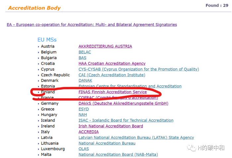The height and width of the screenshot is (158, 232).
Task: Click Lithuania's National Accreditation Bureau link
Action: pos(107,143)
